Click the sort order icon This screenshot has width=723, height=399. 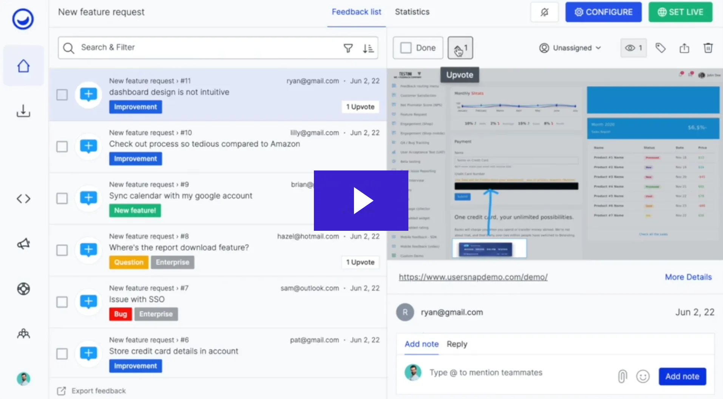368,48
